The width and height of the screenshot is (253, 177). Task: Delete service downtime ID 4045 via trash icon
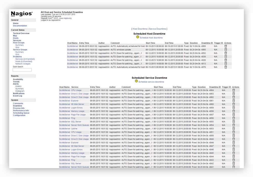tap(234, 153)
